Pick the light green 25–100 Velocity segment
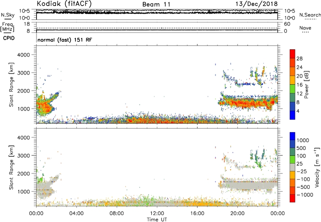 click(293, 159)
